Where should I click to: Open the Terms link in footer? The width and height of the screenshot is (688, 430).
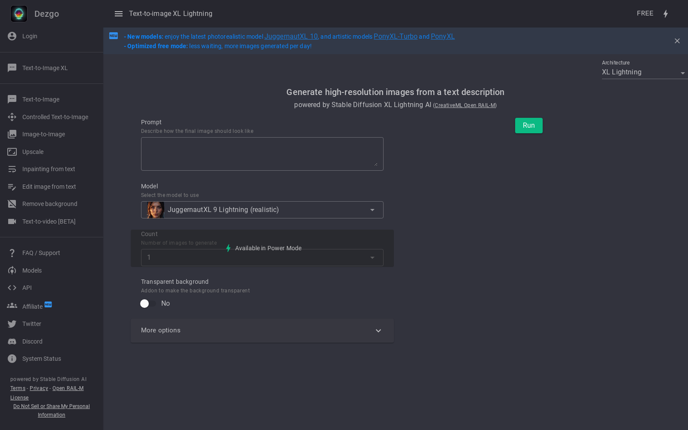[x=18, y=388]
